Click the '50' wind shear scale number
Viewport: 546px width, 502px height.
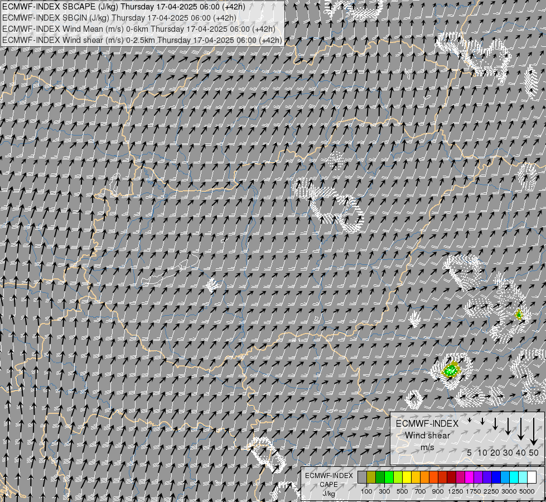coord(534,452)
